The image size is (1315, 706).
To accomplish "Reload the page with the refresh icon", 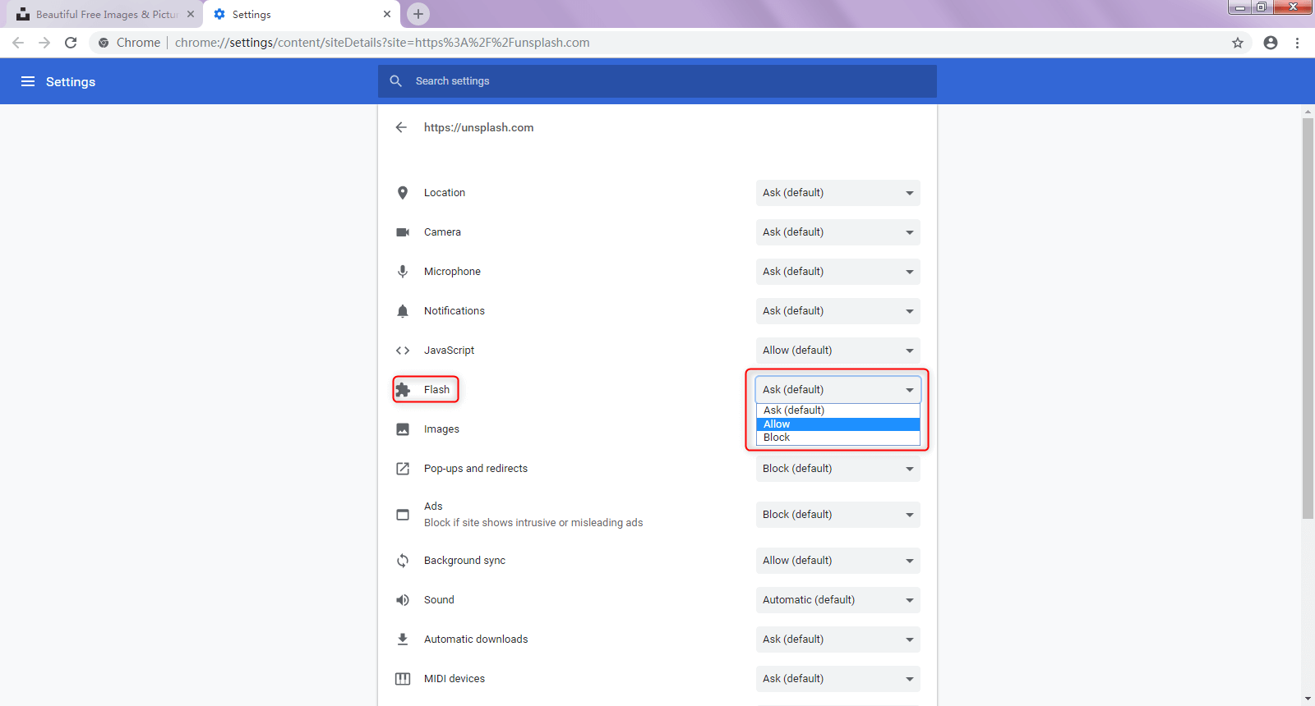I will (71, 43).
